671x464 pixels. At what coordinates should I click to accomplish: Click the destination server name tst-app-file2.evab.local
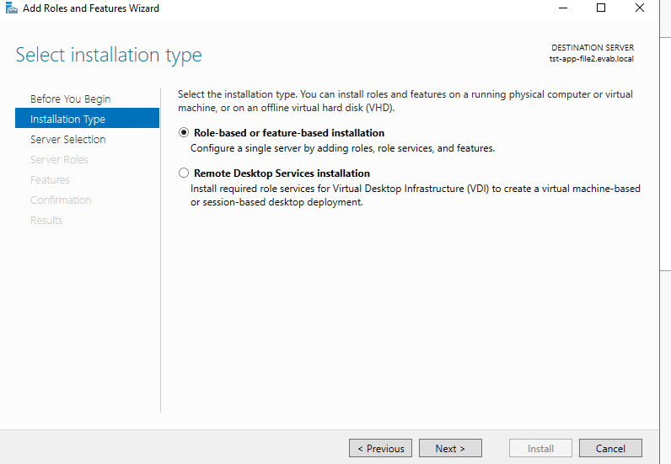(x=591, y=59)
